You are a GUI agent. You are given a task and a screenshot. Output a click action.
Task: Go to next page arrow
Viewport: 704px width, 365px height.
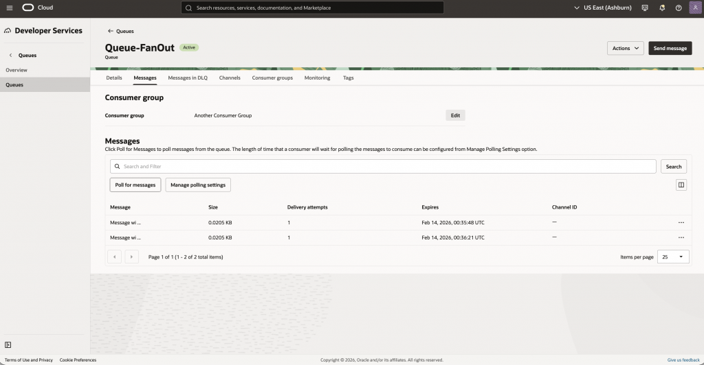[131, 257]
